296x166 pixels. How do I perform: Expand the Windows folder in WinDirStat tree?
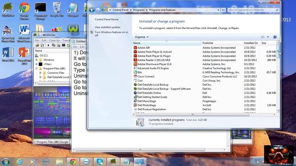pos(37,60)
